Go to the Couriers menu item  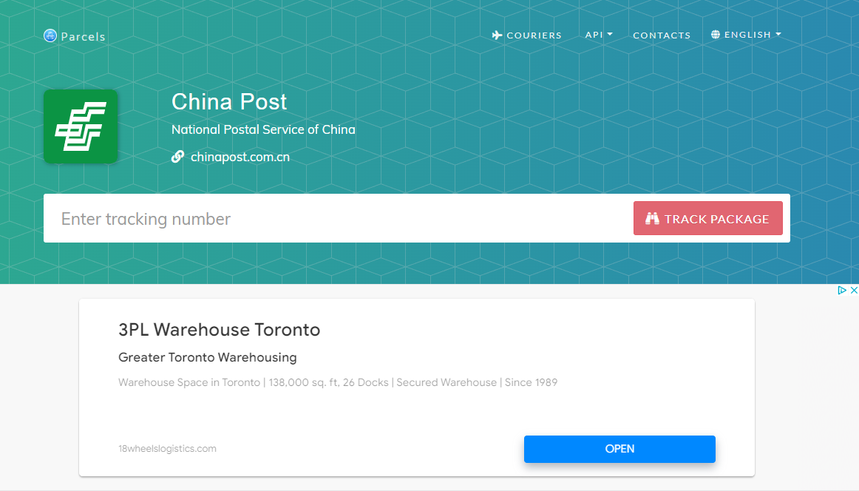pos(534,35)
